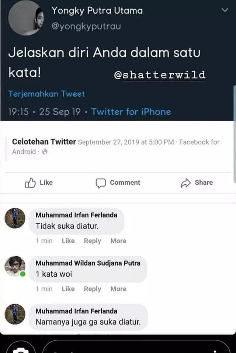Reply to 'Tidak suka diatur' comment
Screen dimensions: 236x353
92,241
